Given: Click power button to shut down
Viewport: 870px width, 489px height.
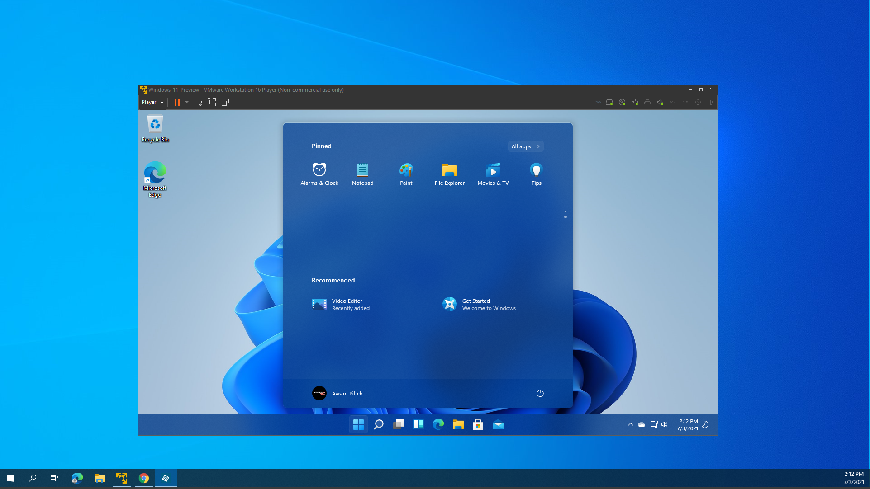Looking at the screenshot, I should click(540, 393).
